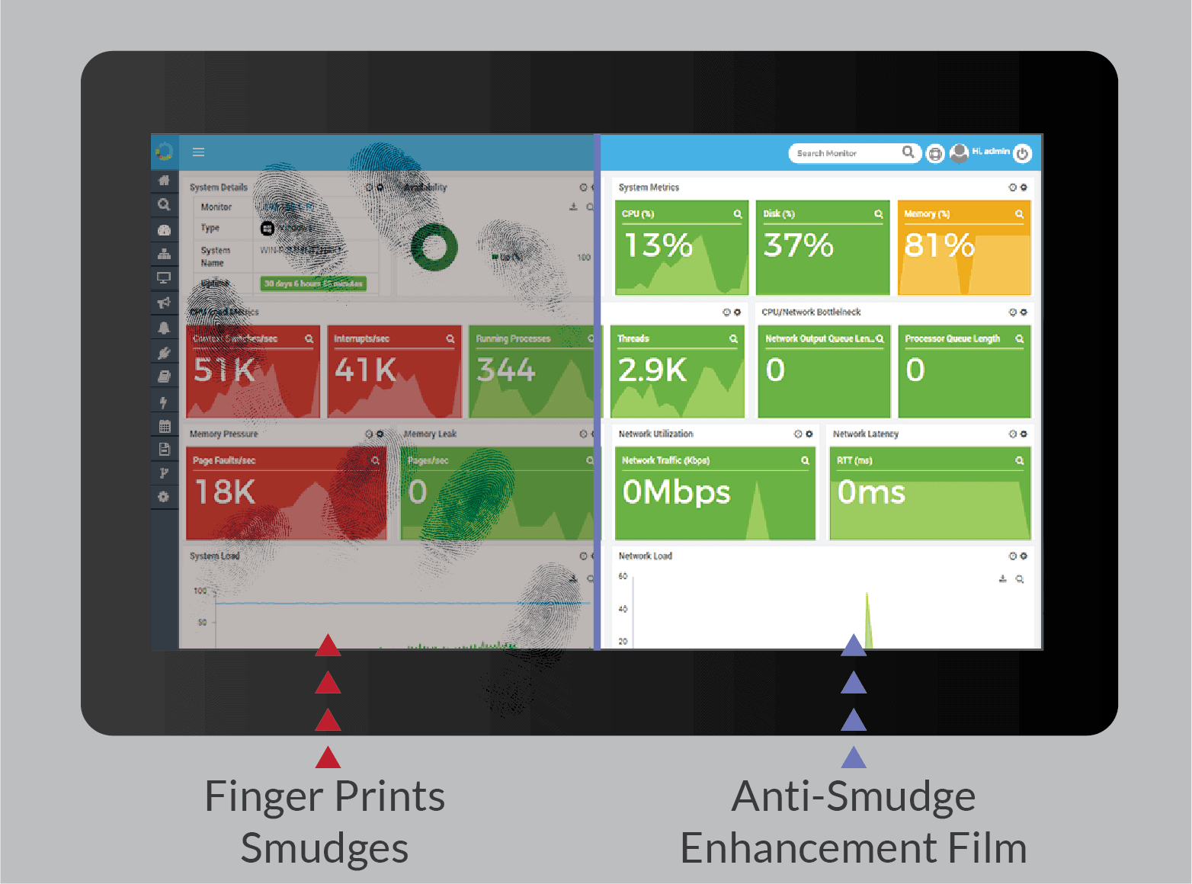Open the hamburger menu in top bar
This screenshot has height=884, width=1192.
(198, 152)
